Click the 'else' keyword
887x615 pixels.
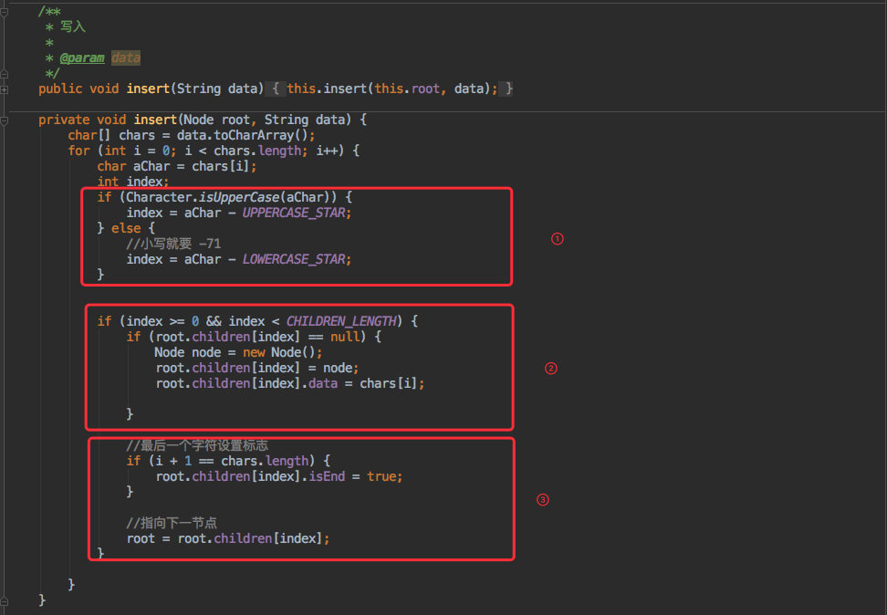pyautogui.click(x=126, y=228)
